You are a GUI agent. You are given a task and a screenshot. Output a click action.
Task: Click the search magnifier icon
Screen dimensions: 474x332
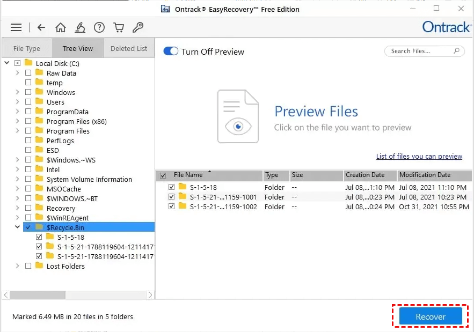(x=456, y=51)
